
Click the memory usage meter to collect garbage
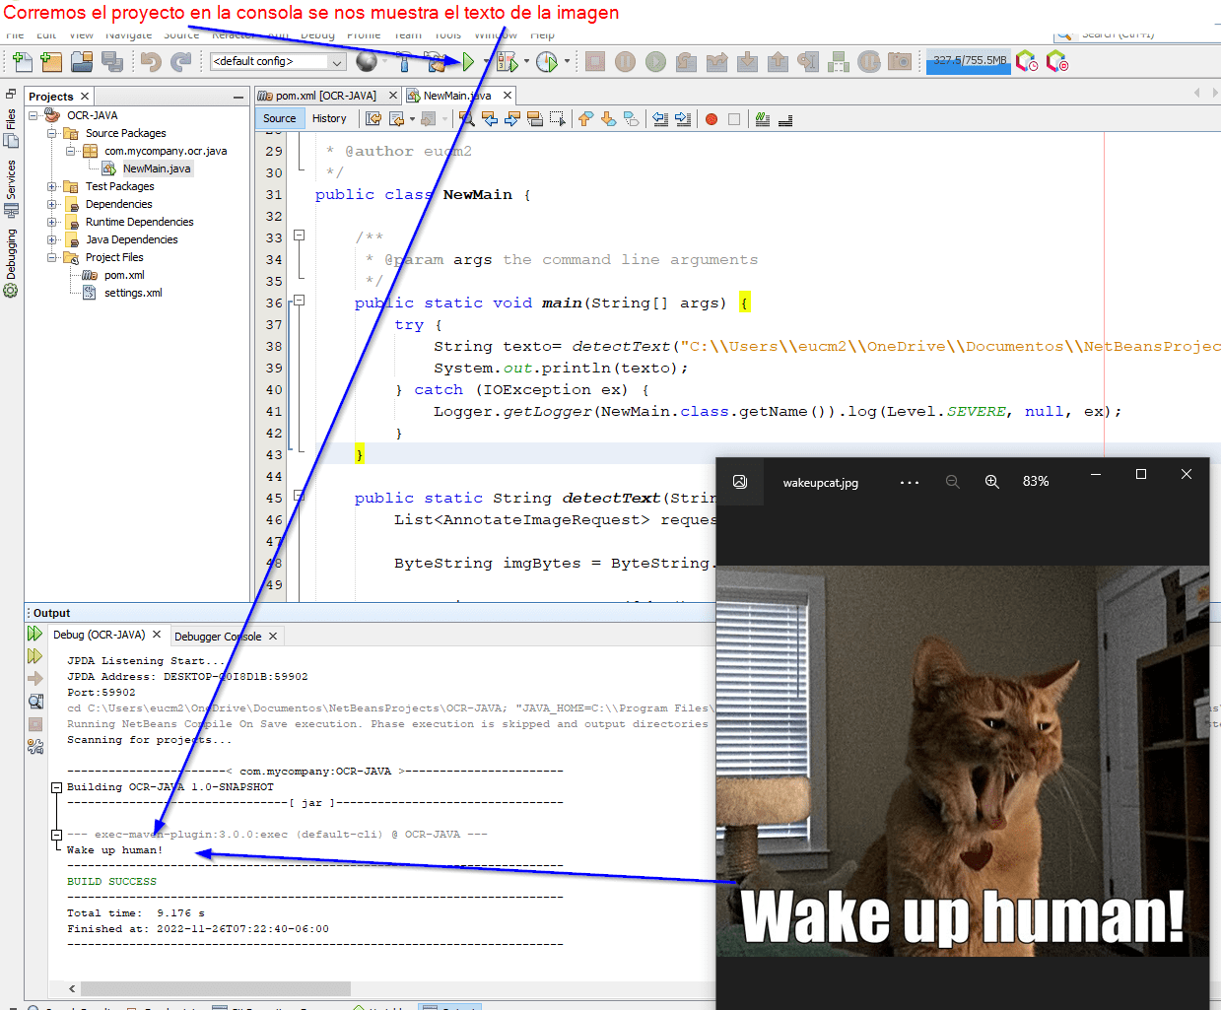click(967, 59)
